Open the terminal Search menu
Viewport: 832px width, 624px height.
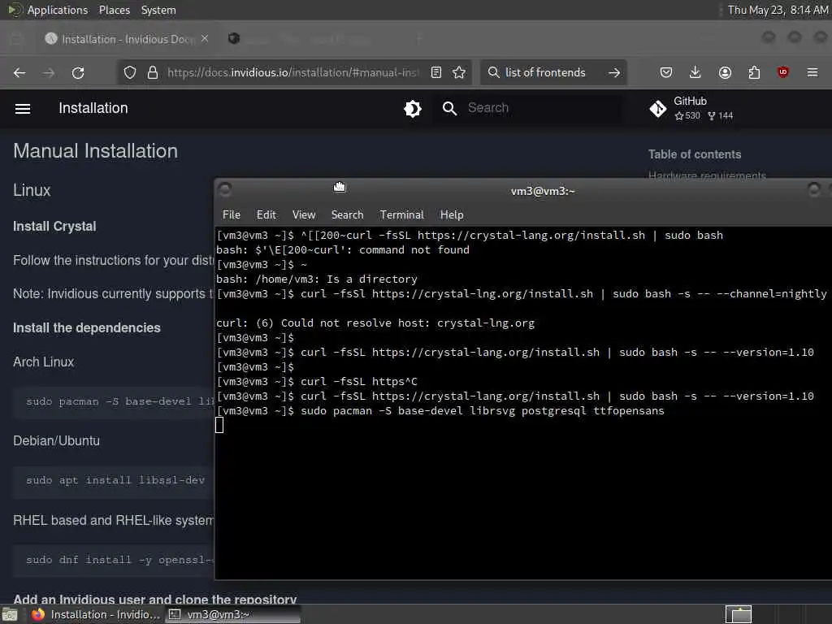coord(347,214)
